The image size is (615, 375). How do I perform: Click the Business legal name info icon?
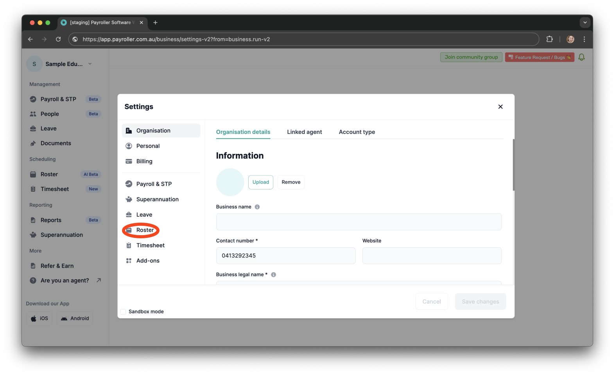274,275
